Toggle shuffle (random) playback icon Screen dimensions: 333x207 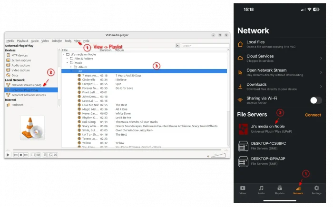click(x=56, y=155)
